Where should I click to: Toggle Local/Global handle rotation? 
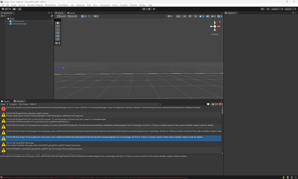coord(73,16)
